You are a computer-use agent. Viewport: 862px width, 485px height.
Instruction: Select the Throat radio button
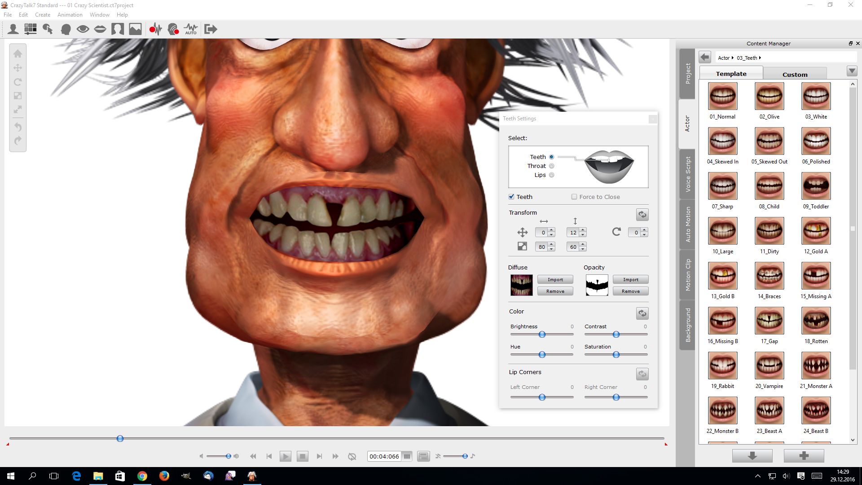[552, 166]
